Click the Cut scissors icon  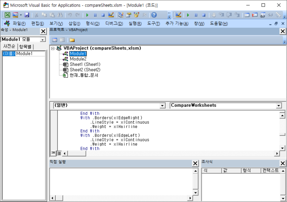[x=36, y=15]
